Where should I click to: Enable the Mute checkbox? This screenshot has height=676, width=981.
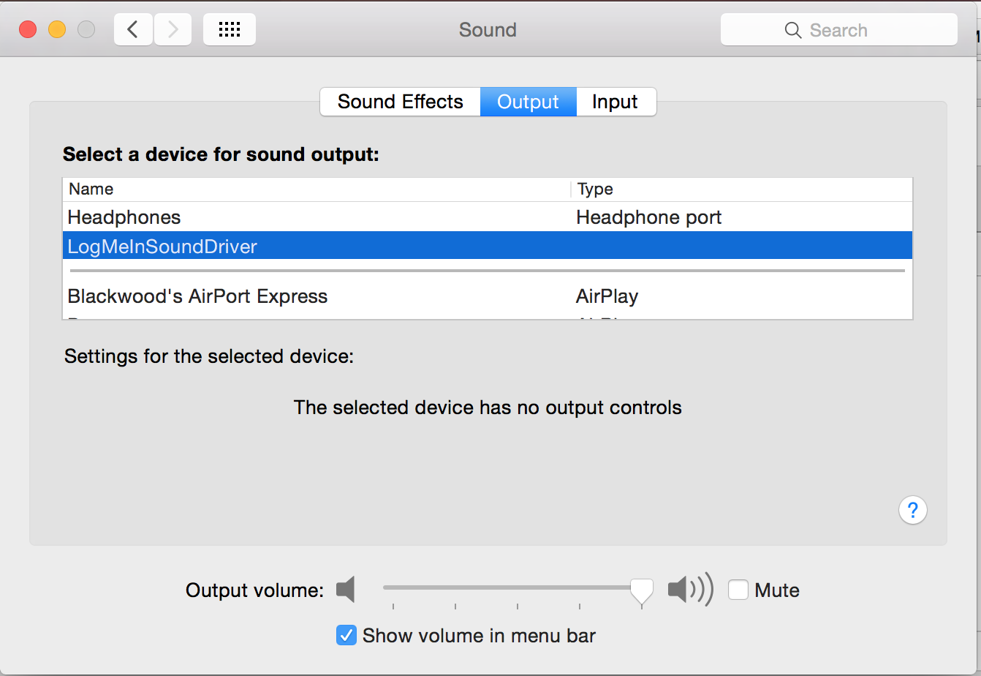(x=738, y=590)
